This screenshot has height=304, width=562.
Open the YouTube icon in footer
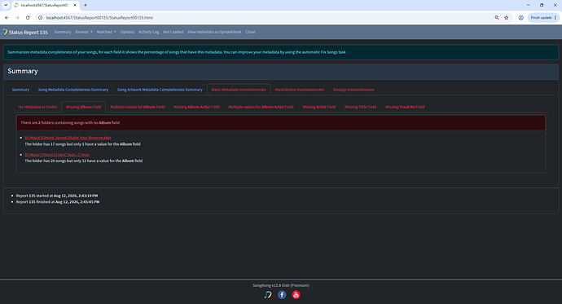(296, 295)
